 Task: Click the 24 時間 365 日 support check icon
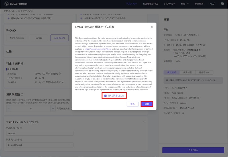[x=81, y=18]
